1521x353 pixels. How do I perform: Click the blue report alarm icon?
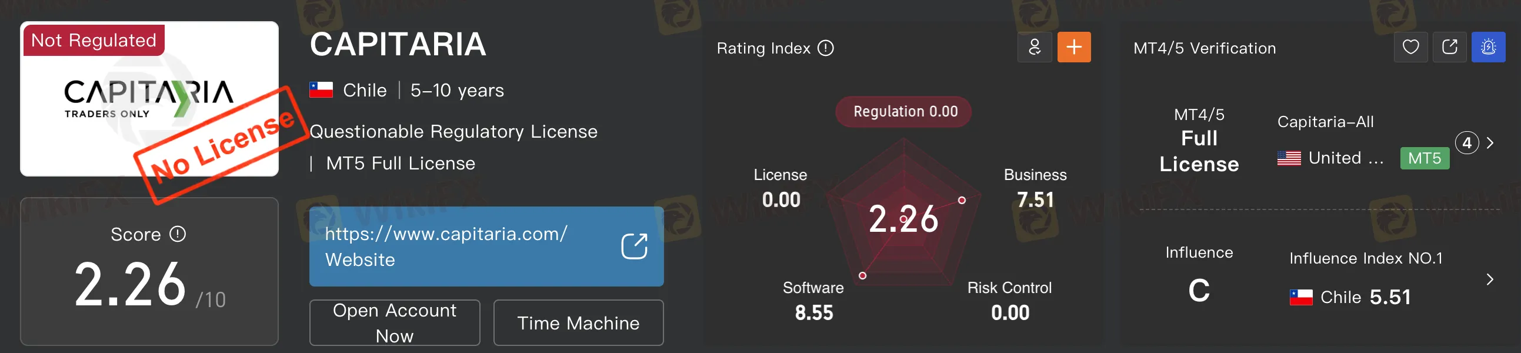(1488, 47)
